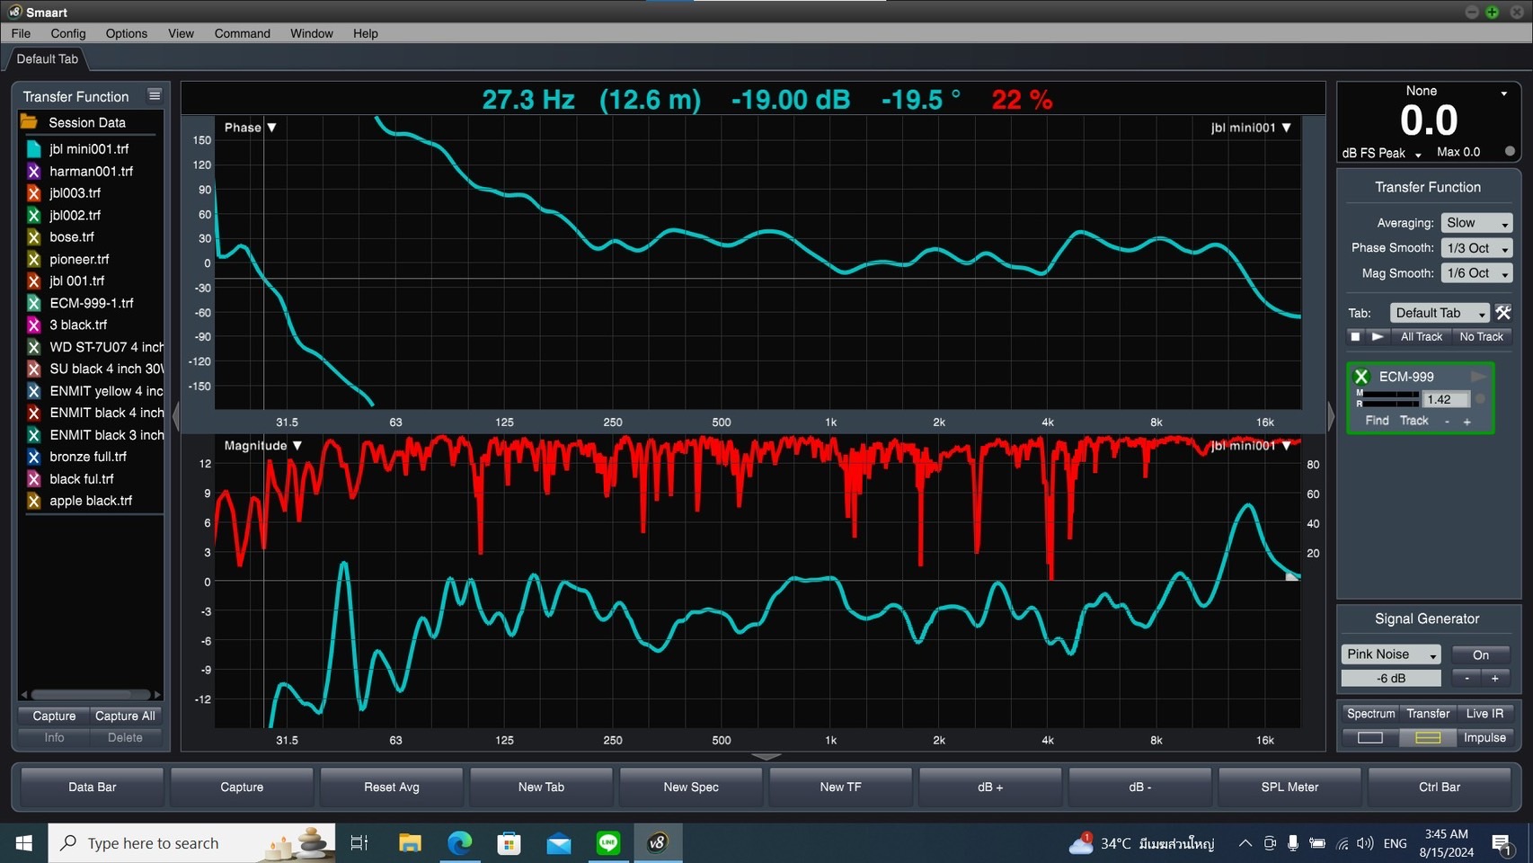Image resolution: width=1533 pixels, height=863 pixels.
Task: Open the Pink Noise signal type dropdown
Action: (1391, 654)
